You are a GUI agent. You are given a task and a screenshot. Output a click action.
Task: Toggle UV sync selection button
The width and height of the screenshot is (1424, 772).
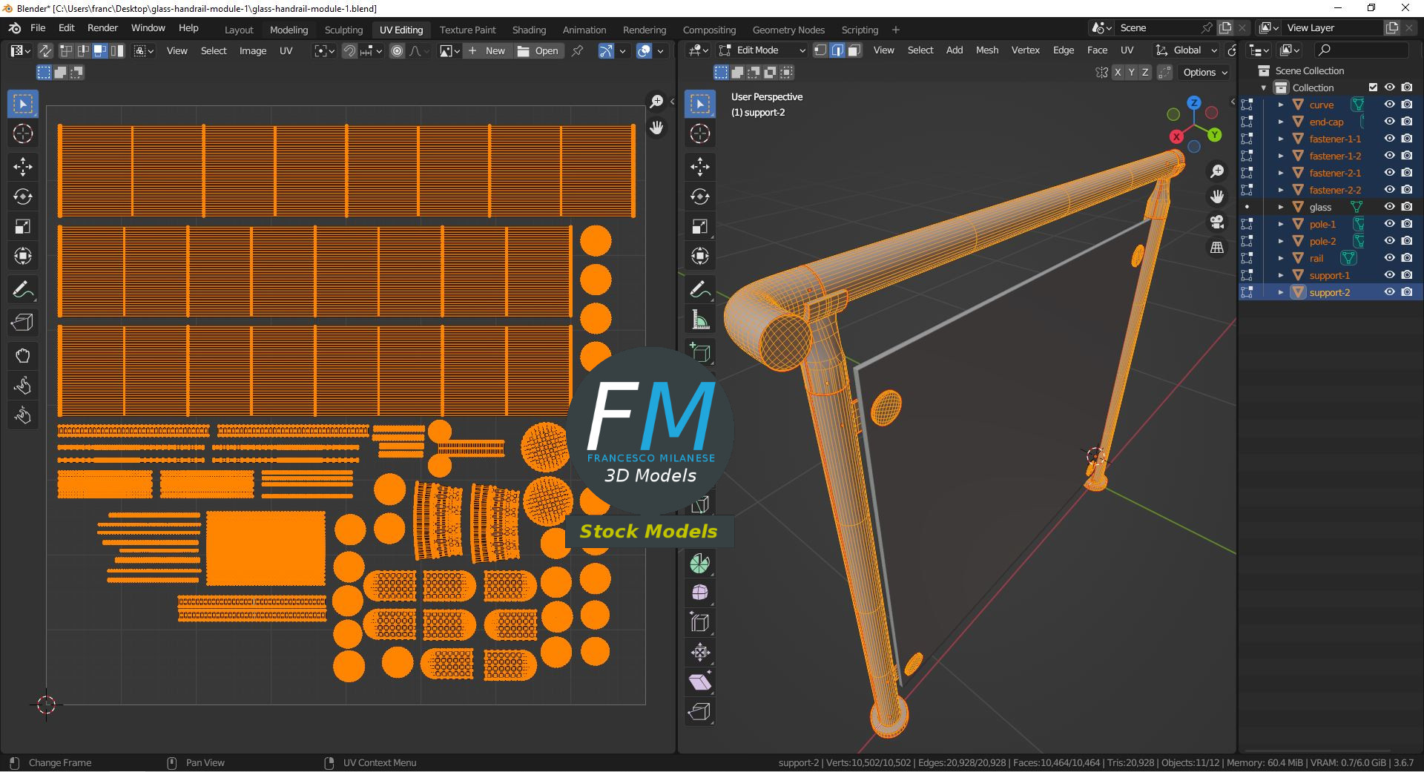click(x=45, y=50)
